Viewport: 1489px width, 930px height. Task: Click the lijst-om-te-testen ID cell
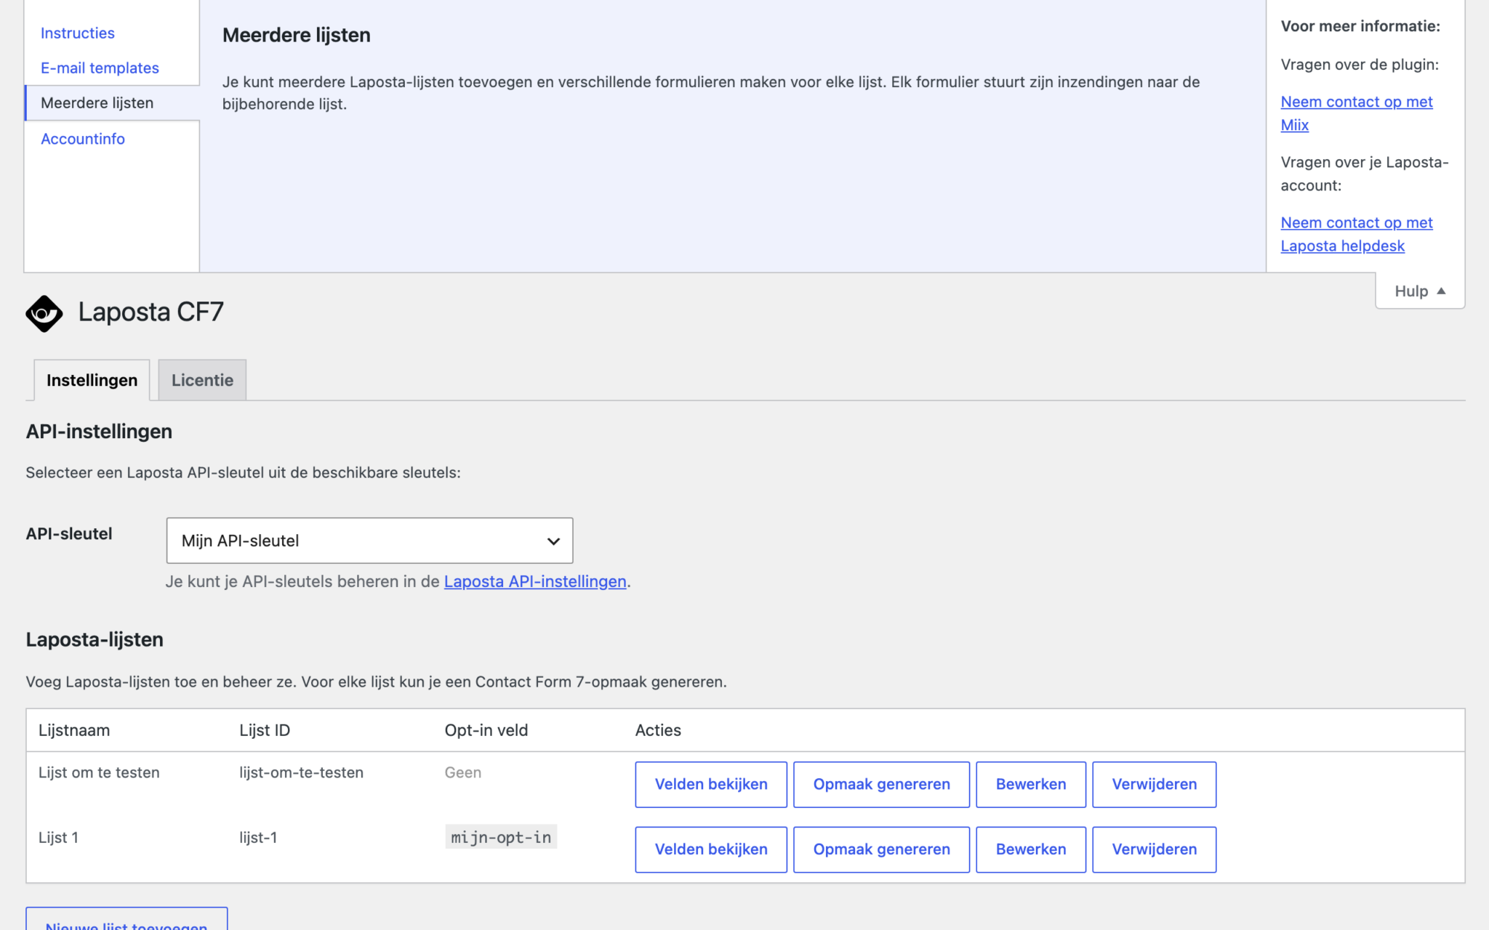coord(302,772)
